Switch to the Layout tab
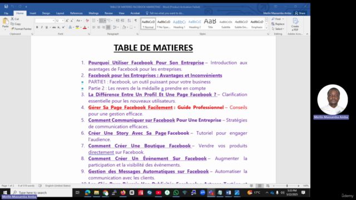The image size is (356, 200). pyautogui.click(x=60, y=13)
